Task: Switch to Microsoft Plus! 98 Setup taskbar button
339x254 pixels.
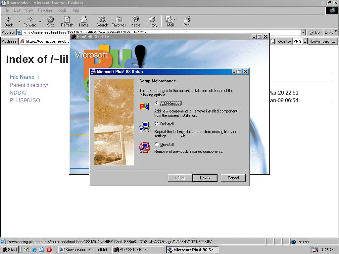Action: (x=193, y=250)
